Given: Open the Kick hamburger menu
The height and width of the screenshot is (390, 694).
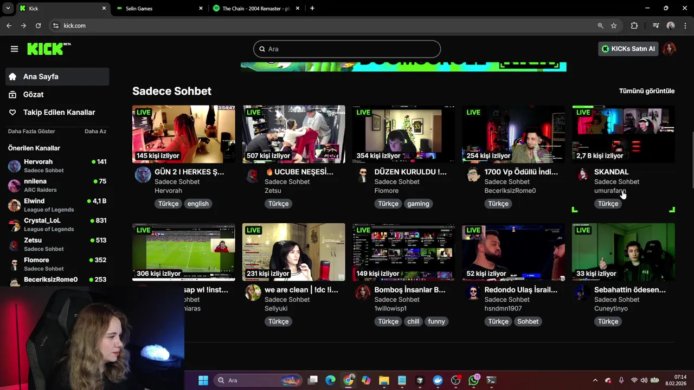Looking at the screenshot, I should [x=14, y=49].
